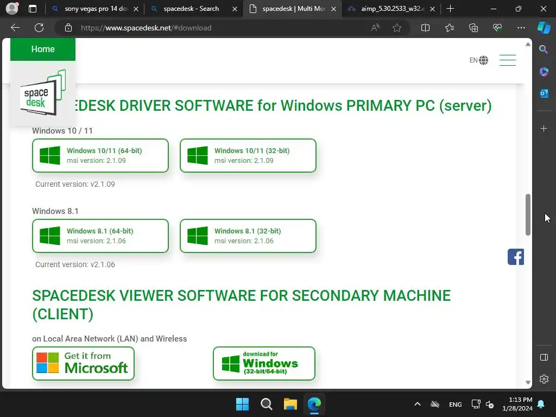Screen dimensions: 556x417
Task: Open sidebar settings gear icon
Action: [x=544, y=379]
